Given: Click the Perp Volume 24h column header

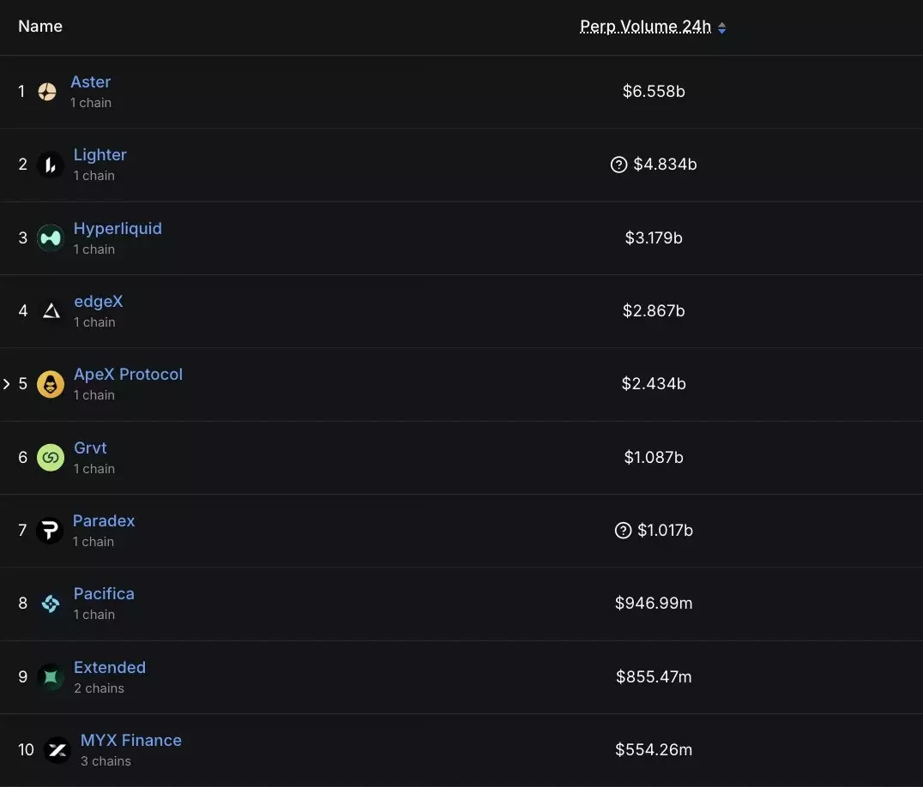Looking at the screenshot, I should [x=645, y=27].
